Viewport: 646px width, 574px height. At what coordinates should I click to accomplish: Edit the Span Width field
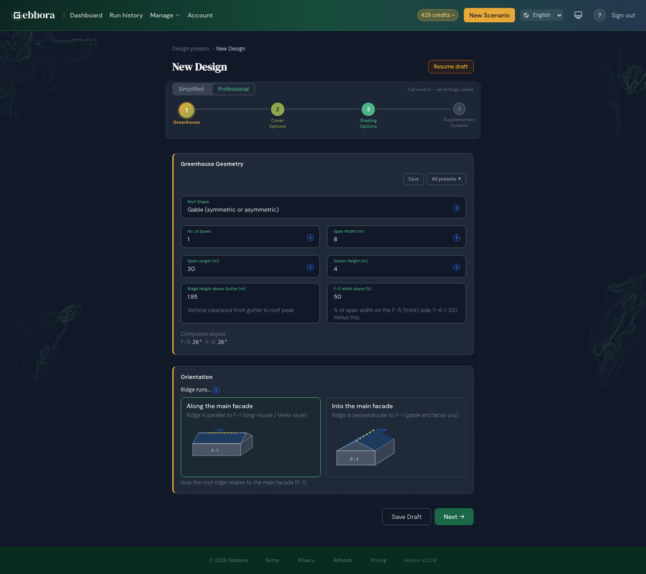coord(396,237)
